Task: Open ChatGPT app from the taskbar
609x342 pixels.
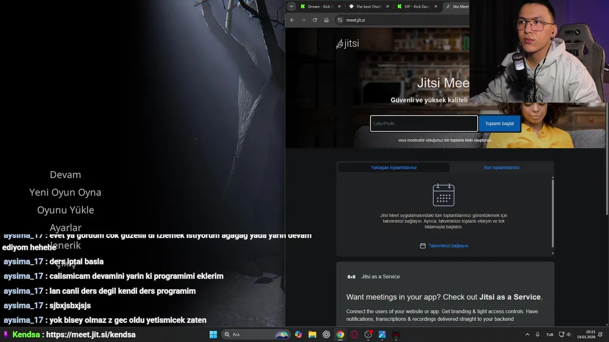Action: pyautogui.click(x=326, y=334)
